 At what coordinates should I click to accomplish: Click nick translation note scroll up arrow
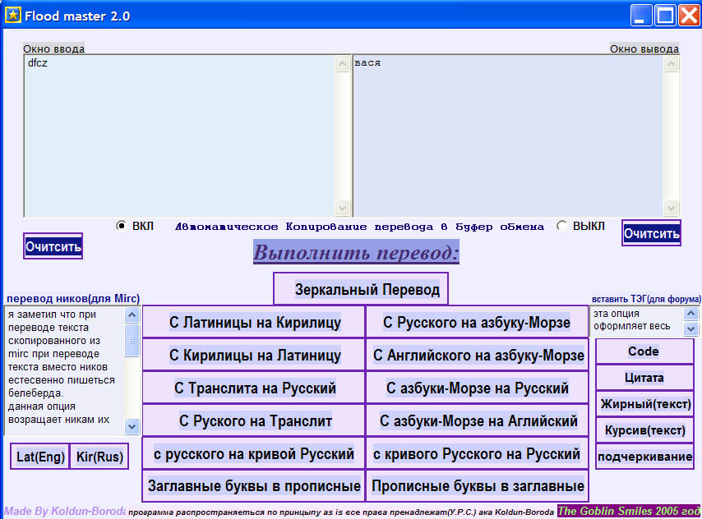[132, 315]
